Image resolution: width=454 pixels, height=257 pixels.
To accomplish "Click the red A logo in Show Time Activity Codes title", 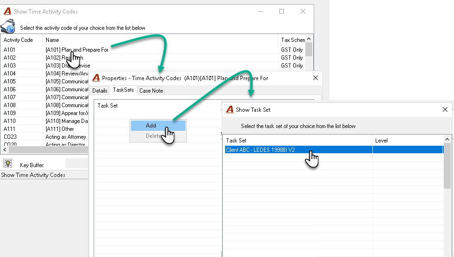I will coord(7,11).
